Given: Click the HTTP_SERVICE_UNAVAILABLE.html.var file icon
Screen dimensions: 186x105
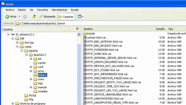Looking at the screenshot, I should click(x=85, y=94).
